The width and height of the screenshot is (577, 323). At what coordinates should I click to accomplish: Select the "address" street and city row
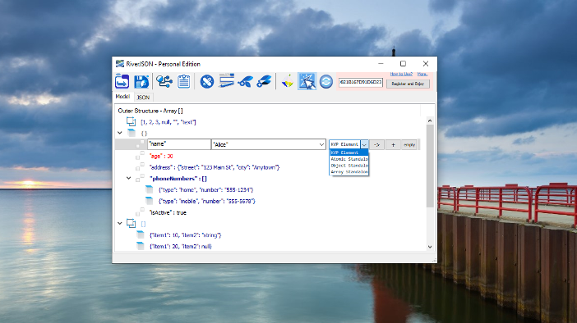pyautogui.click(x=215, y=167)
